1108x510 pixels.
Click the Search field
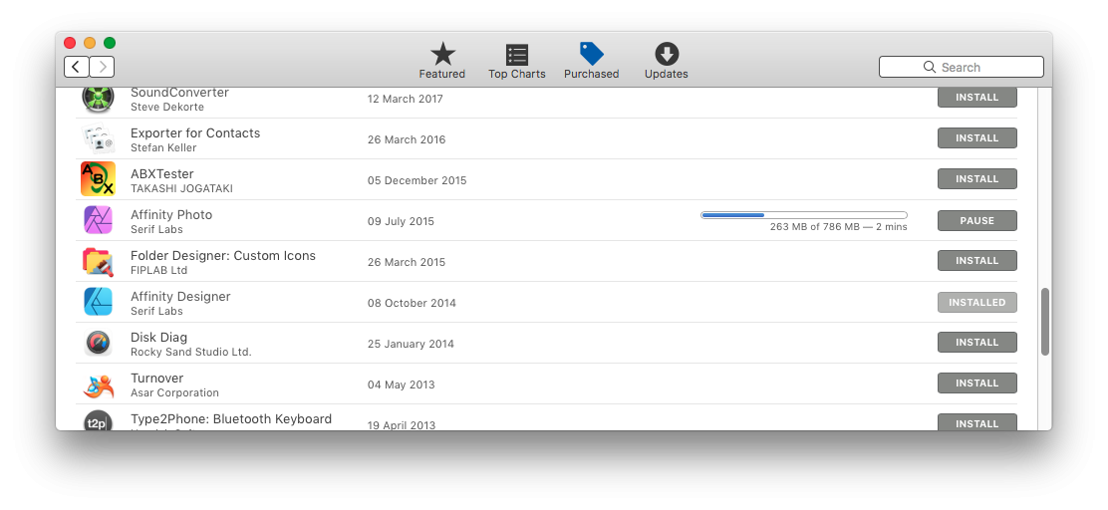(x=961, y=67)
